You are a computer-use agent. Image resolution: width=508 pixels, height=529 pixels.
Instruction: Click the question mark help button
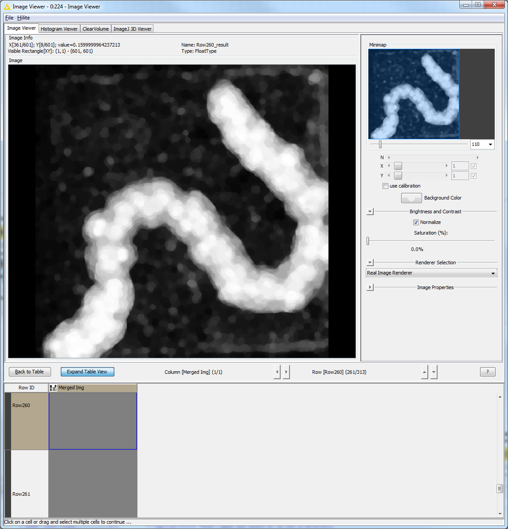pos(488,372)
